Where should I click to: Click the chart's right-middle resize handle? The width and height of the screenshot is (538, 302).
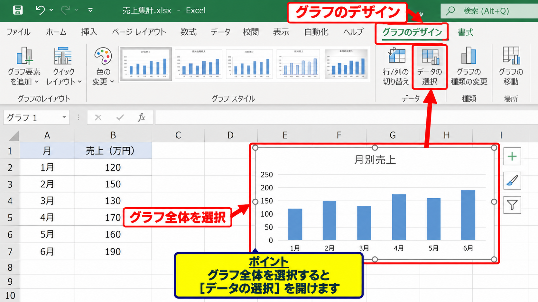tap(494, 202)
